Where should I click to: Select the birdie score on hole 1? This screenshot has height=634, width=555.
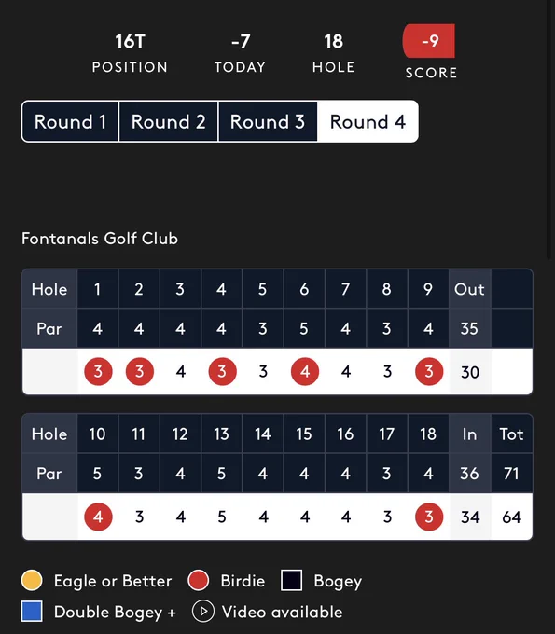point(98,371)
